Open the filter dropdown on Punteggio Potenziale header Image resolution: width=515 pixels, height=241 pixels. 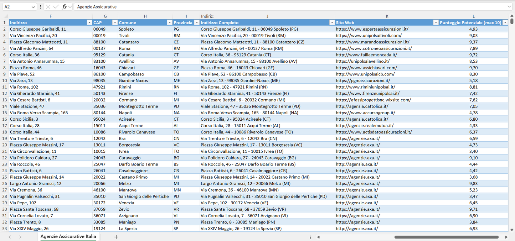505,22
